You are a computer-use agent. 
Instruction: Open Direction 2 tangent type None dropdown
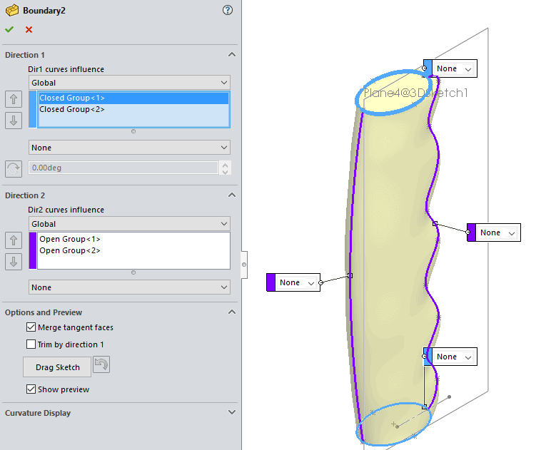[x=129, y=287]
